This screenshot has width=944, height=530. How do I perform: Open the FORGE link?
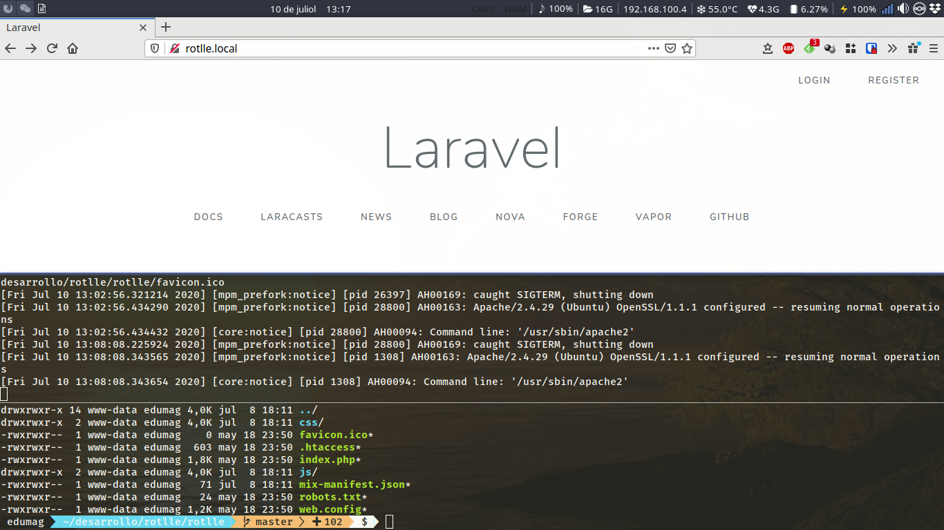(x=580, y=217)
